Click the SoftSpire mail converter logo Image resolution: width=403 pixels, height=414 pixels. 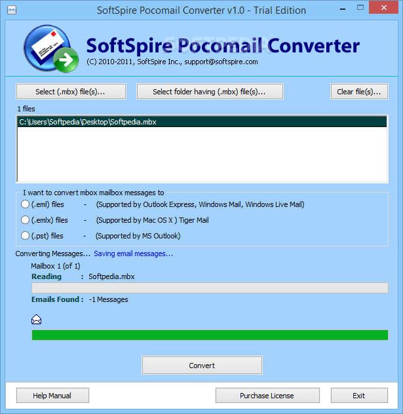point(51,49)
